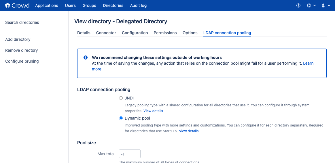Open the settings gear menu
Viewport: 335px width, 163px height.
[x=311, y=5]
